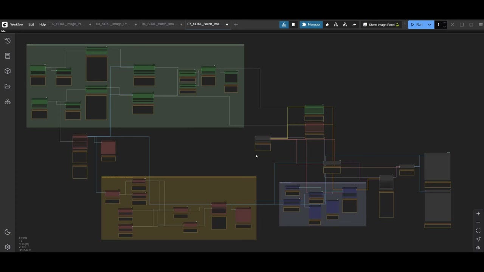Toggle the bottom panel icon

[471, 25]
